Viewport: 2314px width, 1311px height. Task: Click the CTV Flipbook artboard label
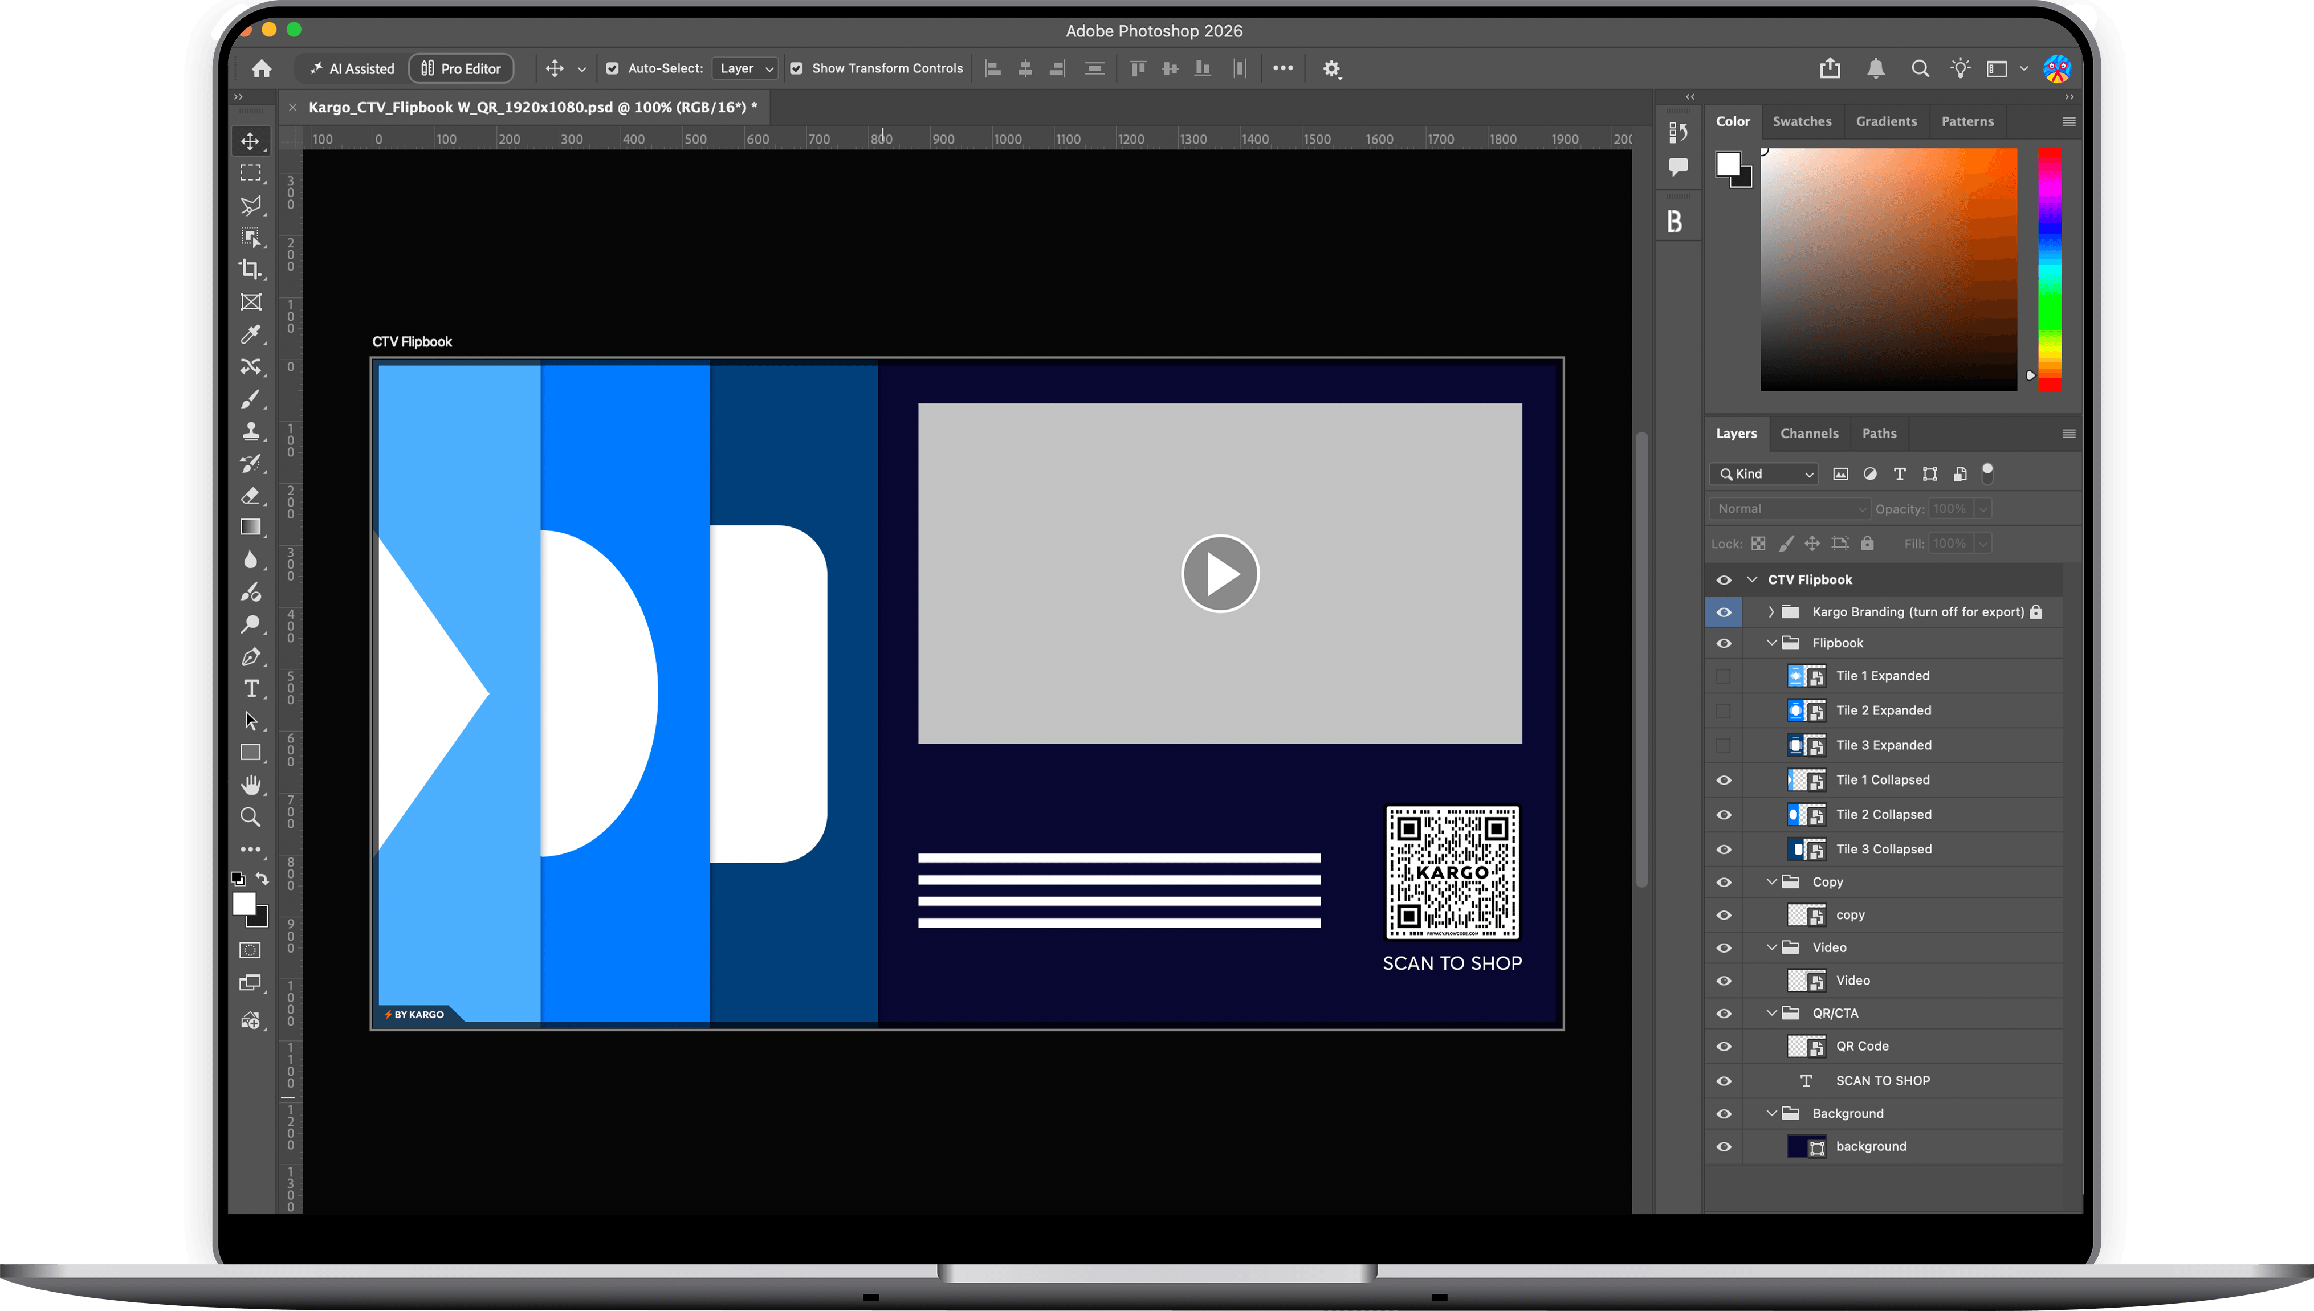[413, 342]
